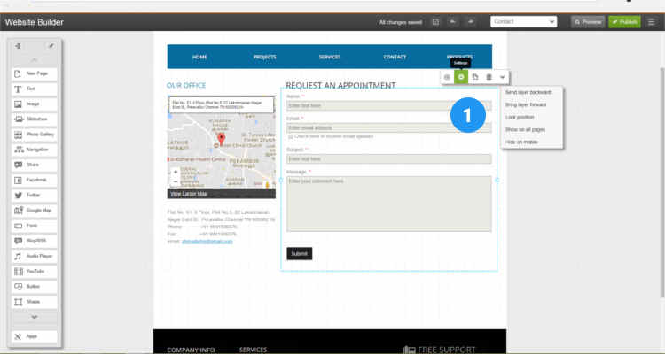
Task: Open View Larger Map link
Action: click(189, 194)
